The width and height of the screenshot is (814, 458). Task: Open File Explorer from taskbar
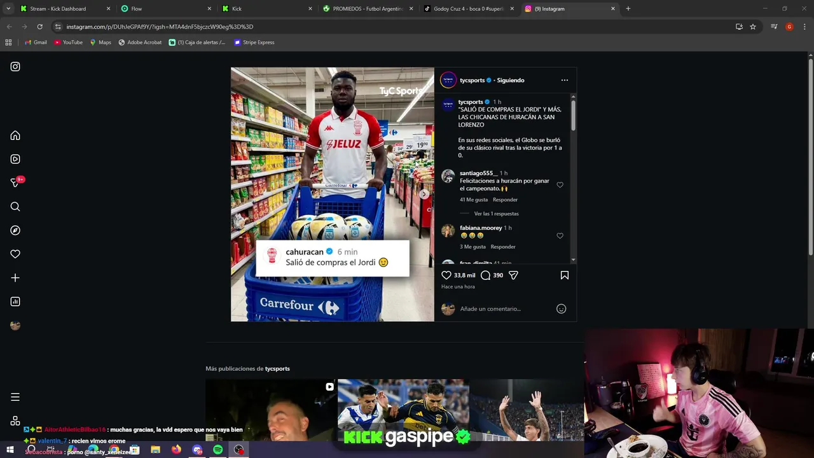[x=155, y=450]
